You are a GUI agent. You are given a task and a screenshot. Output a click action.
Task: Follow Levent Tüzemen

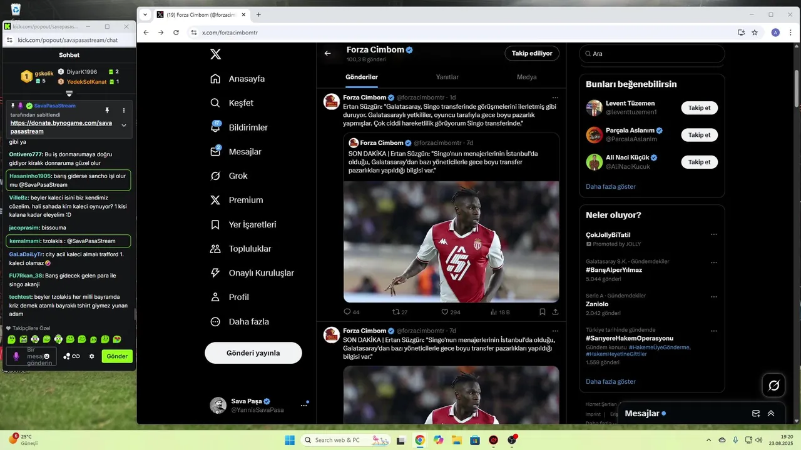pos(700,108)
